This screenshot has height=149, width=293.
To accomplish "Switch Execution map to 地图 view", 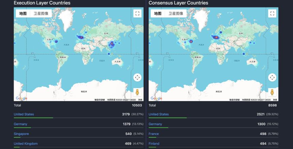I will 23,14.
